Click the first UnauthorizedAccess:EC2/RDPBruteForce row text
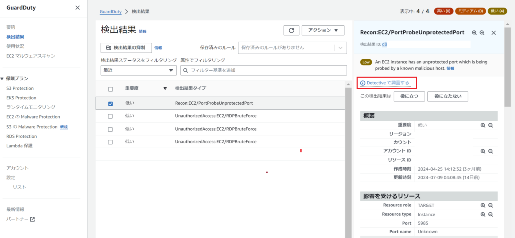Viewport: 515px width, 238px height. 216,116
